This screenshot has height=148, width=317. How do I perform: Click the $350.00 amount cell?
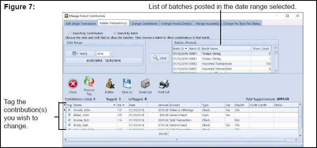158,110
